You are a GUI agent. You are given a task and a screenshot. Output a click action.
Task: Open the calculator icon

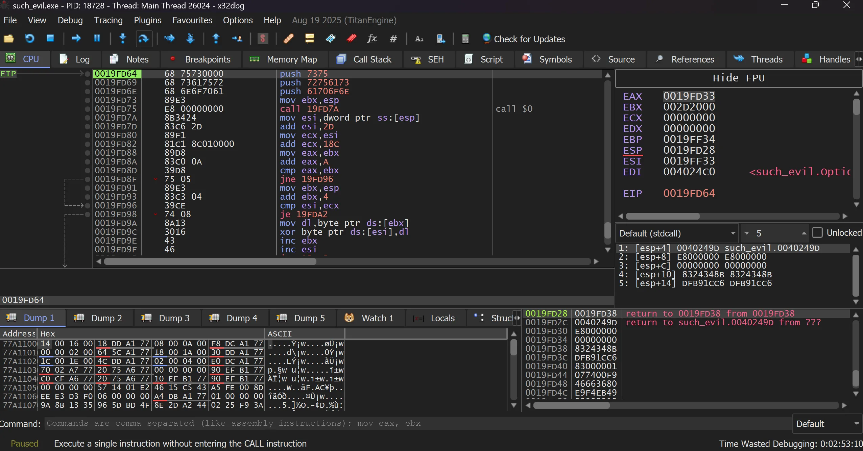click(x=465, y=39)
